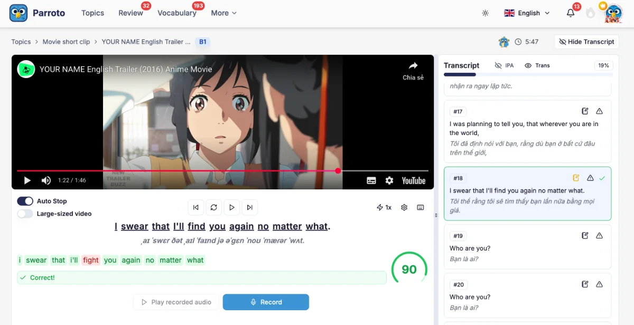Image resolution: width=634 pixels, height=325 pixels.
Task: Open the keyboard shortcuts icon
Action: coord(421,207)
